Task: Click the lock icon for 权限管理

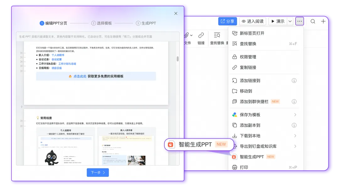Action: click(x=234, y=57)
